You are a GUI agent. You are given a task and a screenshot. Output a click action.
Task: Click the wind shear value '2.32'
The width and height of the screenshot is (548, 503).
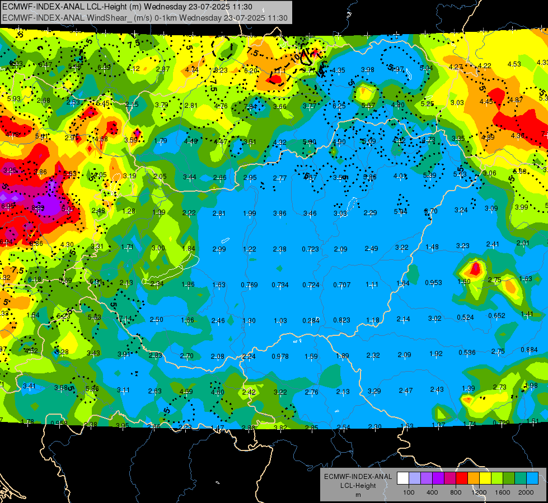[x=373, y=355]
